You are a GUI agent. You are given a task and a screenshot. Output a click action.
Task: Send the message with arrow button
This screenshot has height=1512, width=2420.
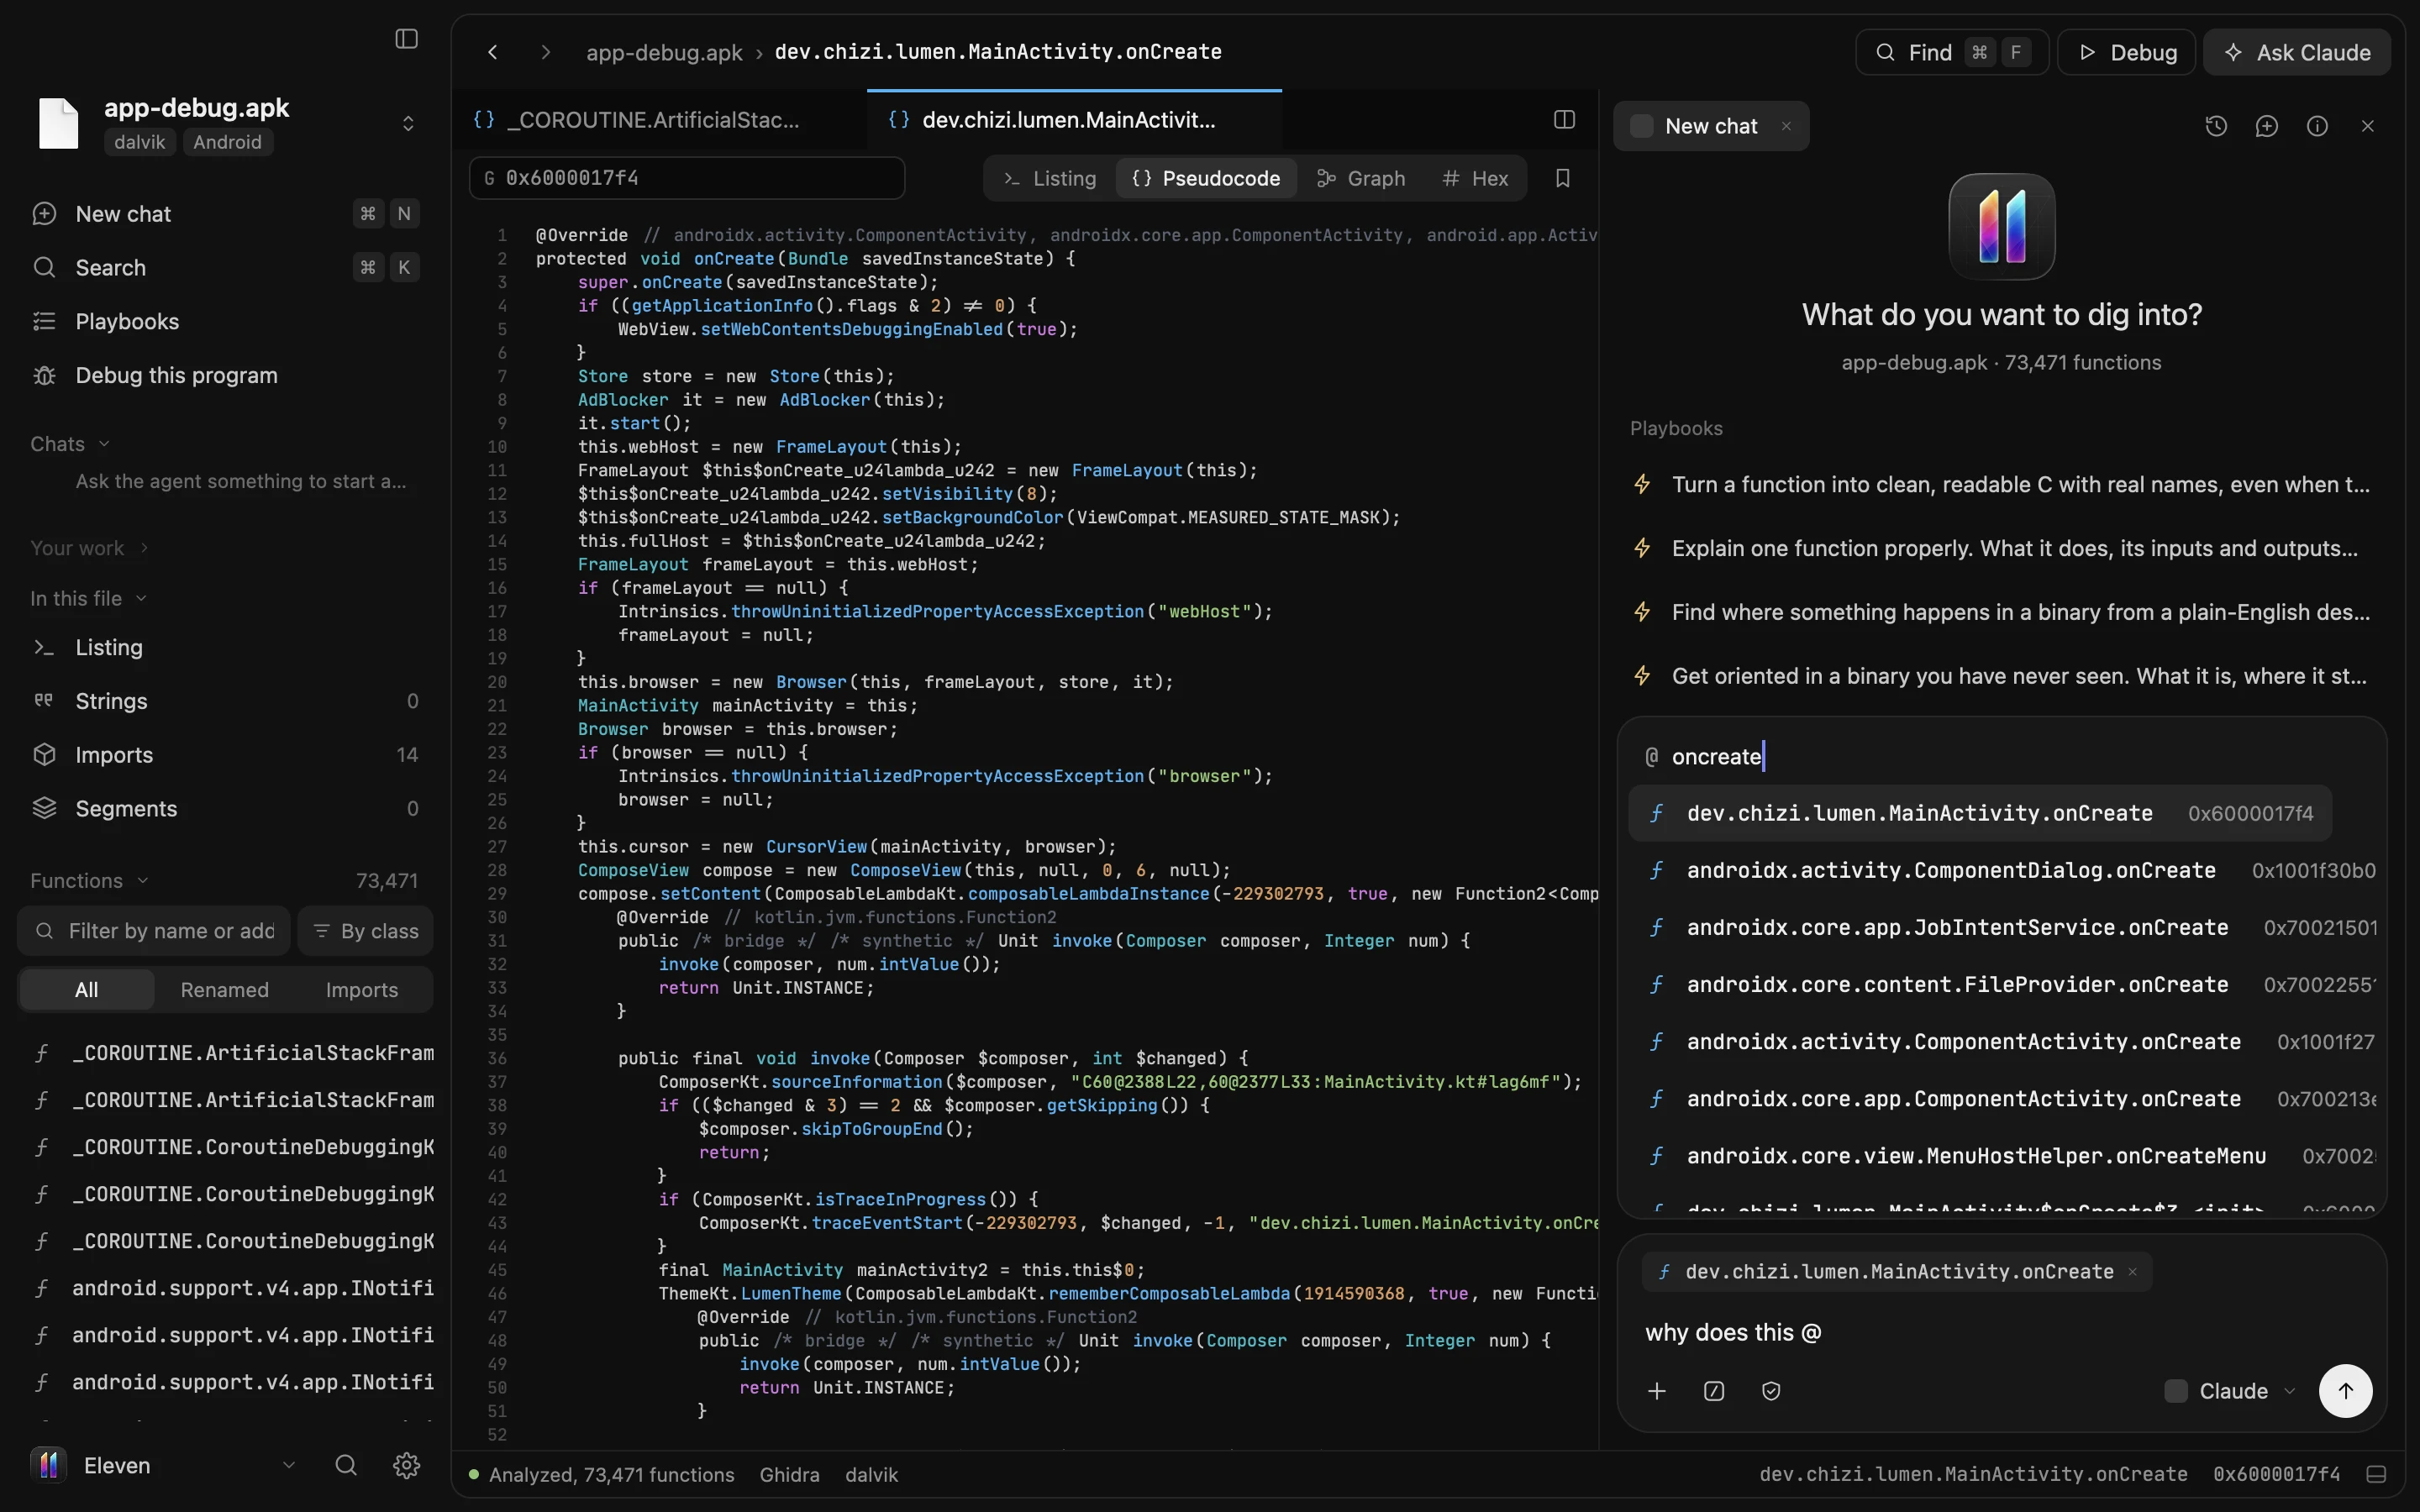pos(2345,1391)
